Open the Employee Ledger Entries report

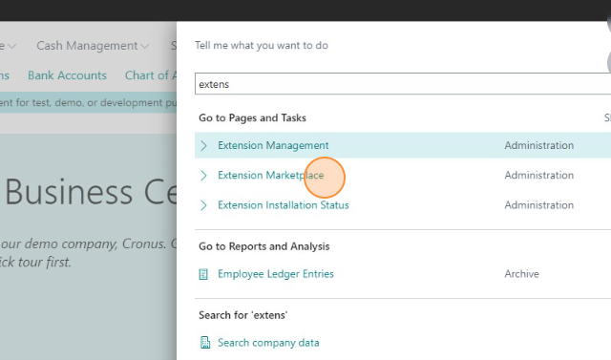click(276, 274)
